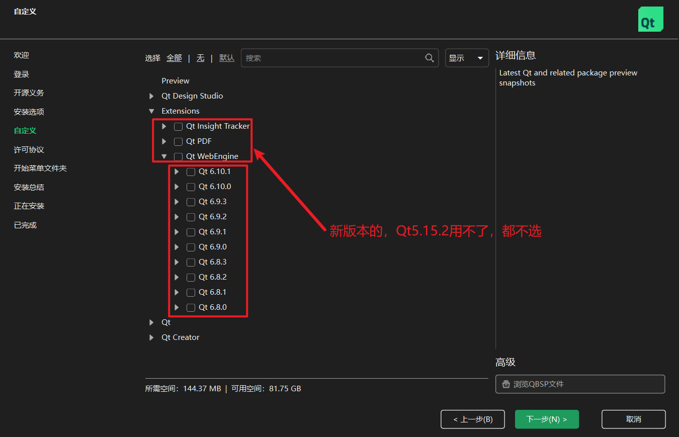Click the 浏览QBSP文件 button
This screenshot has width=679, height=437.
coord(580,384)
